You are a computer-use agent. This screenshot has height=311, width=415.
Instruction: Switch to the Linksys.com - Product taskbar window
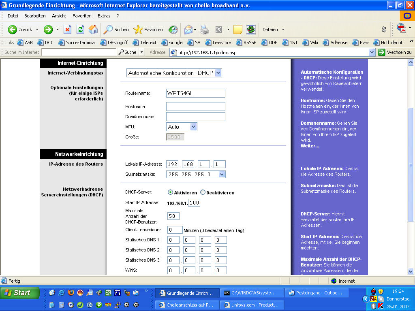[252, 305]
